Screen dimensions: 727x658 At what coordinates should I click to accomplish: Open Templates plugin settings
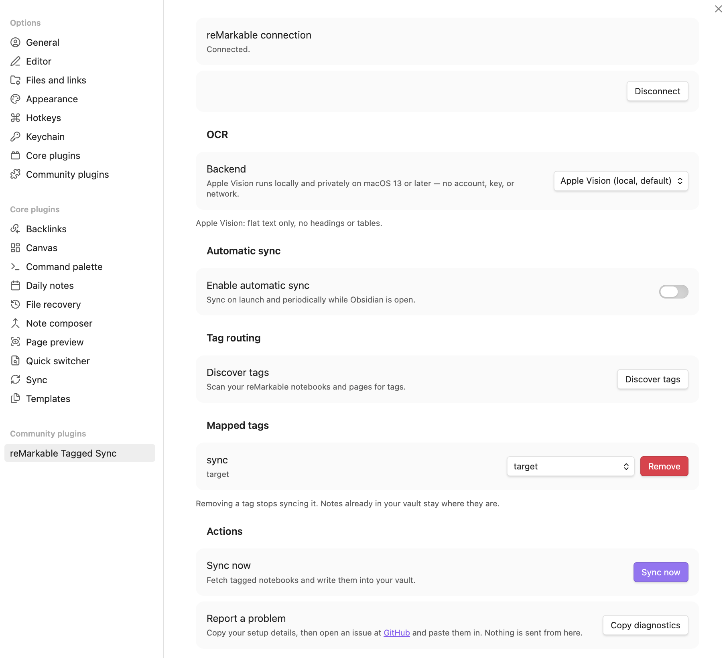pyautogui.click(x=80, y=399)
